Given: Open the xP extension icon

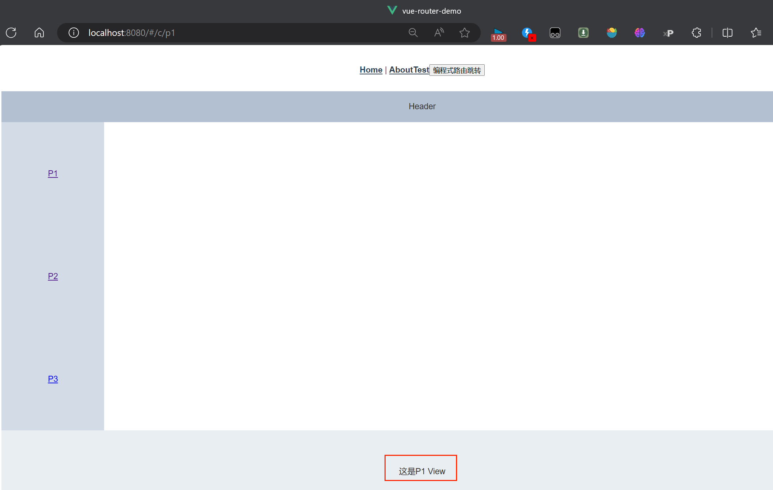Looking at the screenshot, I should click(668, 33).
